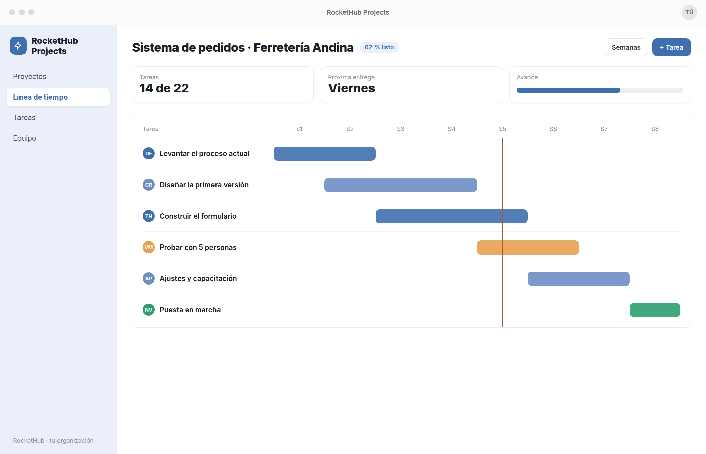Open the Próxima entrega Viernes card
Image resolution: width=706 pixels, height=454 pixels.
(x=411, y=84)
